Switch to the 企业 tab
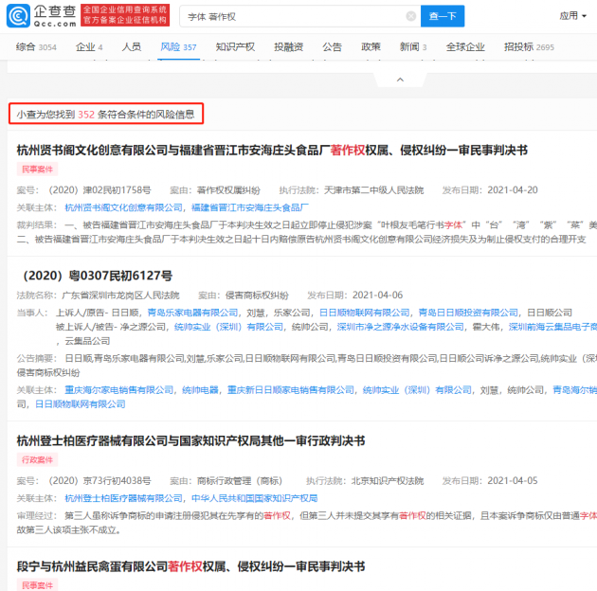 coord(89,47)
